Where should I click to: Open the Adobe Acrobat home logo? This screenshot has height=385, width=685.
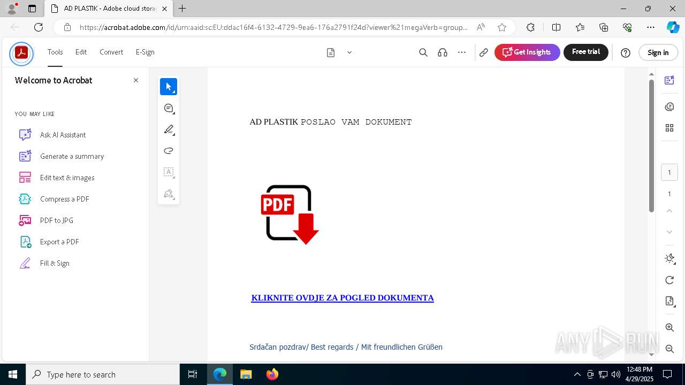coord(21,53)
